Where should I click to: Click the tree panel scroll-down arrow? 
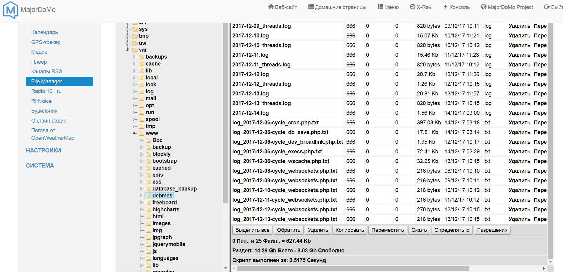225,268
